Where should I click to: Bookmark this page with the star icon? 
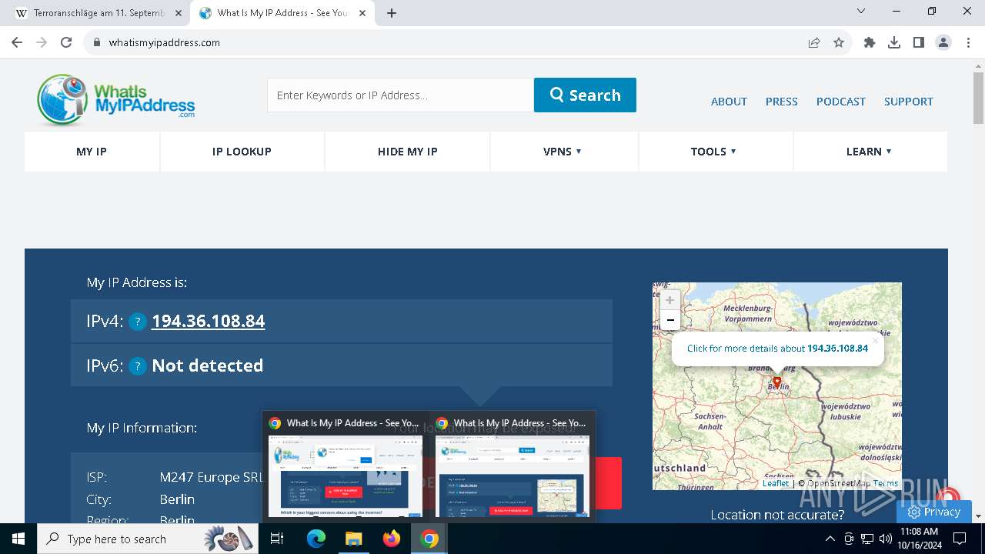point(839,42)
